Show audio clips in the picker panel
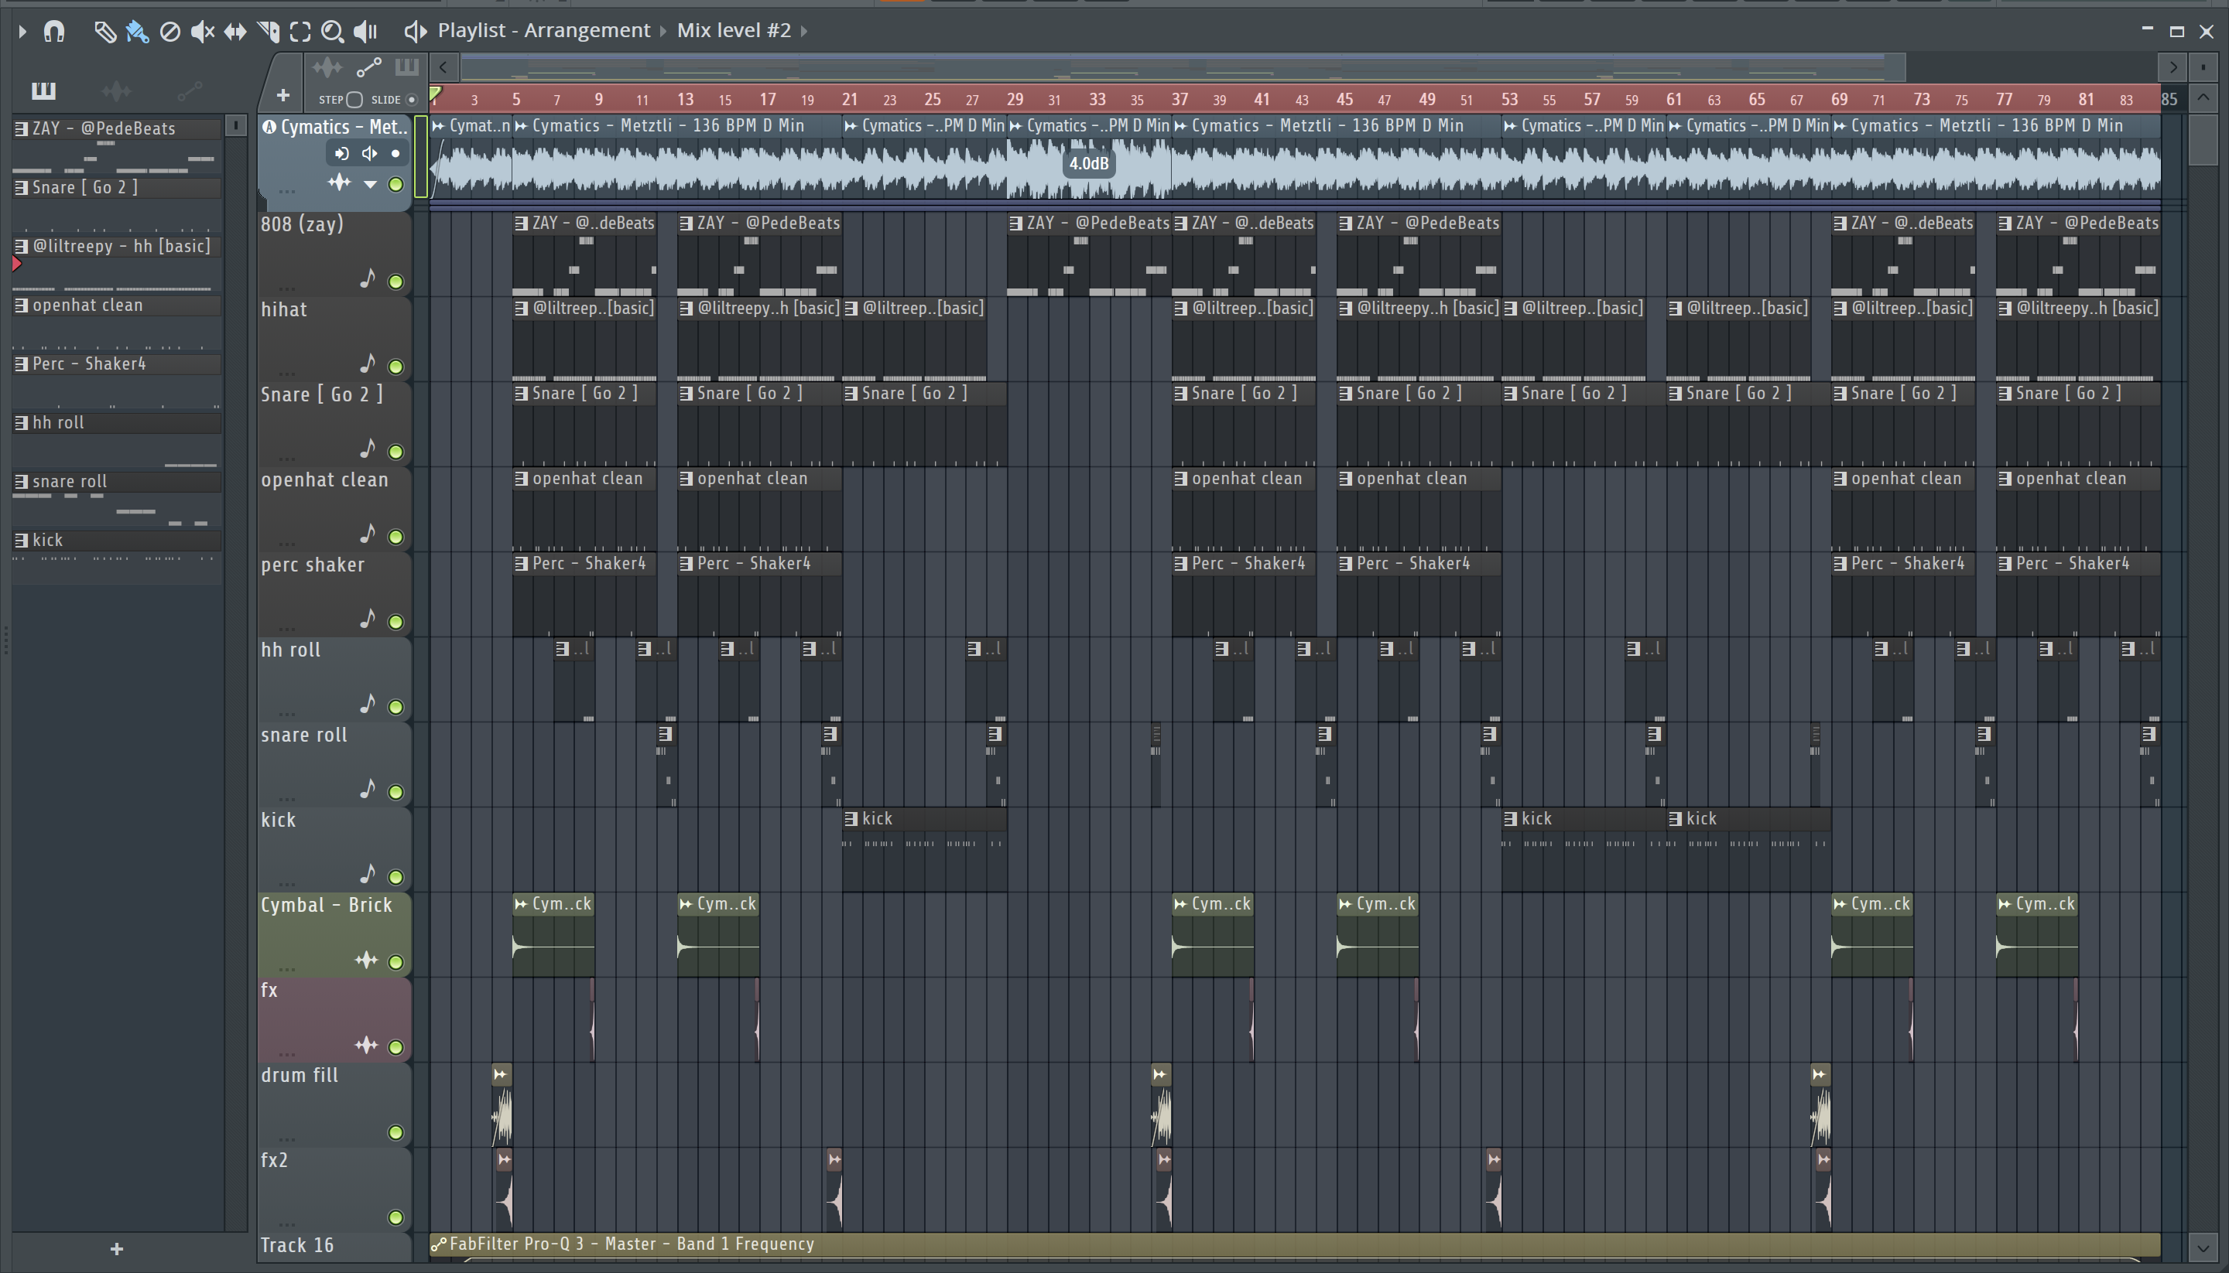This screenshot has width=2229, height=1273. [x=115, y=90]
